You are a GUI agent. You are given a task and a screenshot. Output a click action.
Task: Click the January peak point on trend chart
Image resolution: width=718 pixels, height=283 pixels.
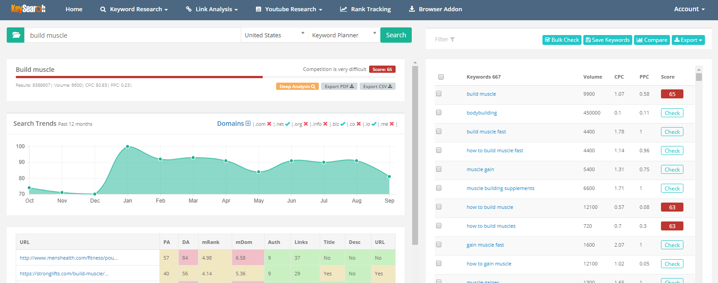[x=128, y=146]
